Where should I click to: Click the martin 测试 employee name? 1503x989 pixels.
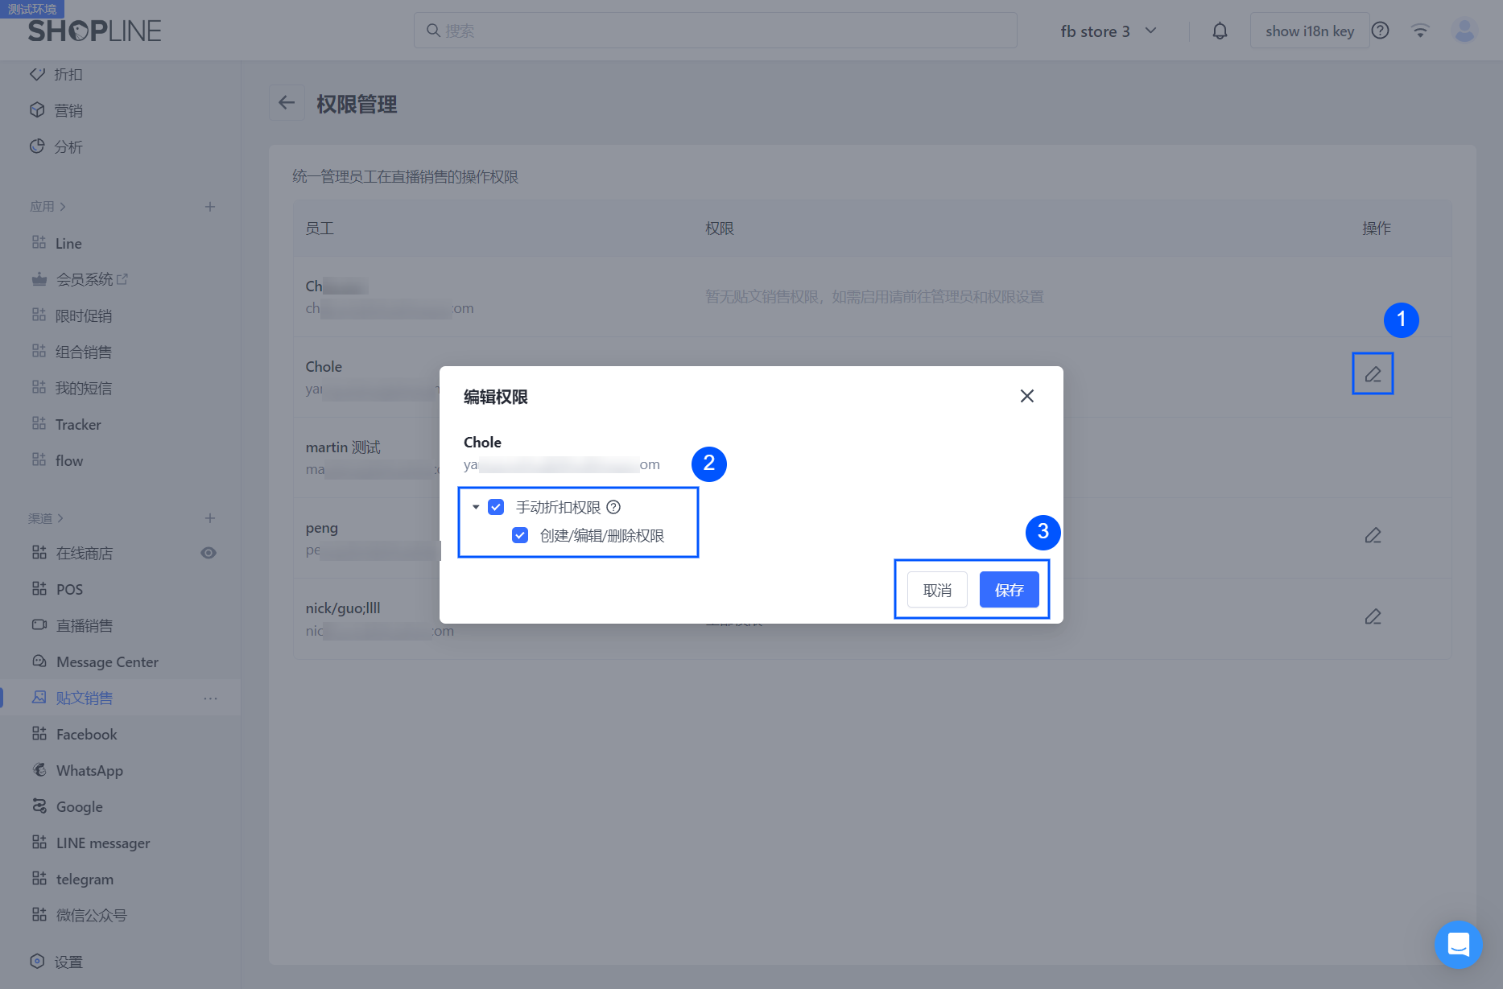(x=343, y=447)
